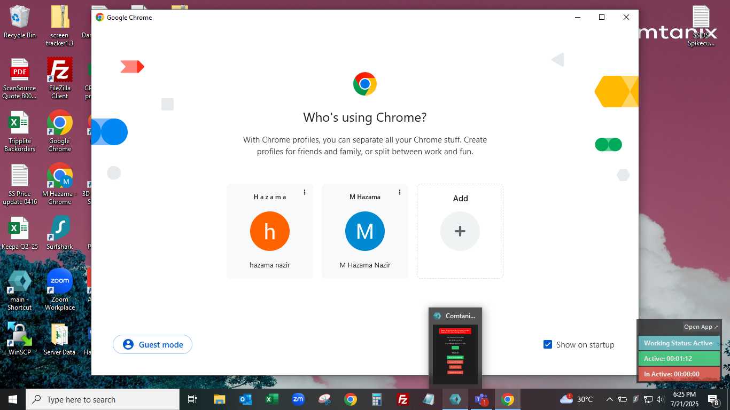Click the plus icon to add profile
Screen dimensions: 730x410
click(x=460, y=231)
